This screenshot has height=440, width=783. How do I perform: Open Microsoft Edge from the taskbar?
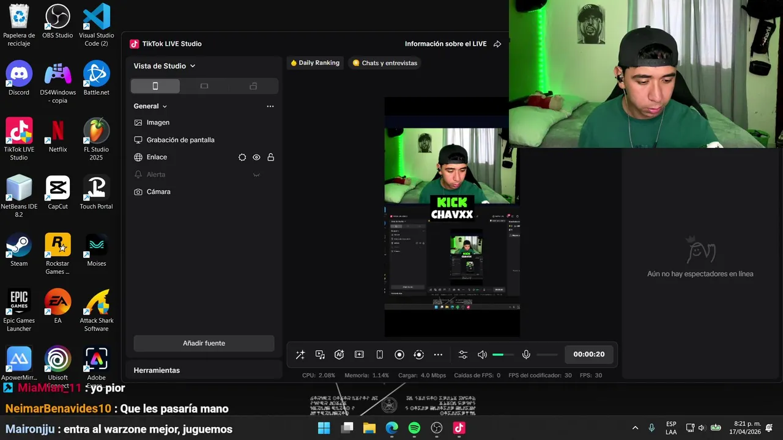[x=391, y=428]
